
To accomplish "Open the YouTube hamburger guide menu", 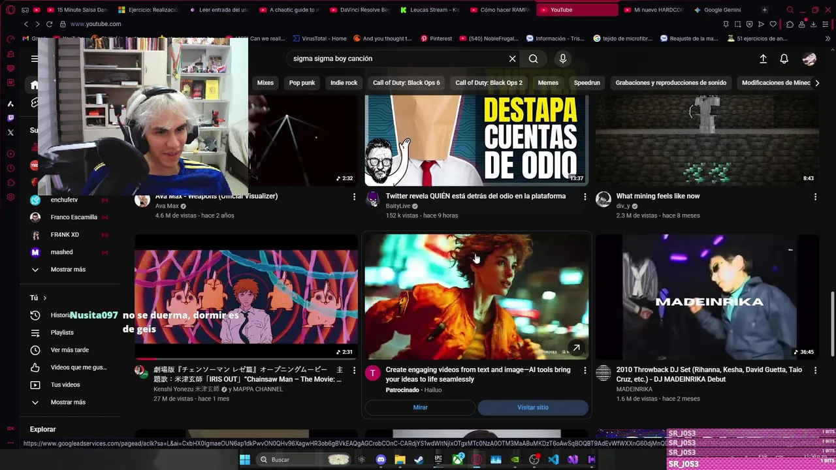I will point(34,59).
